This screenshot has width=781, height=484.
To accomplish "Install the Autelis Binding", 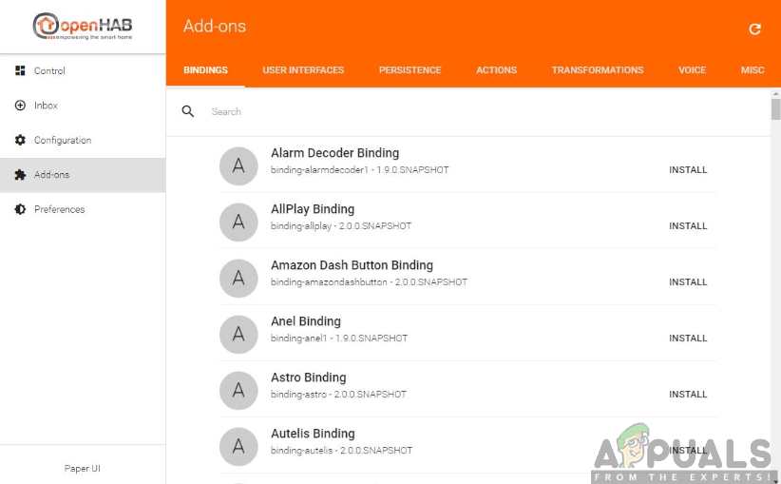I will (688, 450).
